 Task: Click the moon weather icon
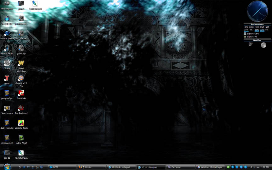coord(263,45)
